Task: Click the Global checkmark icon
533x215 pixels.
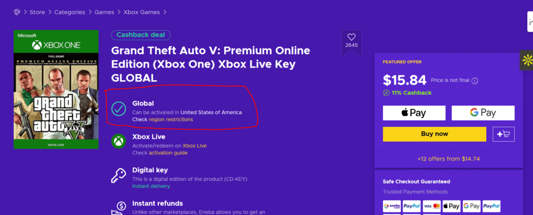Action: (119, 108)
